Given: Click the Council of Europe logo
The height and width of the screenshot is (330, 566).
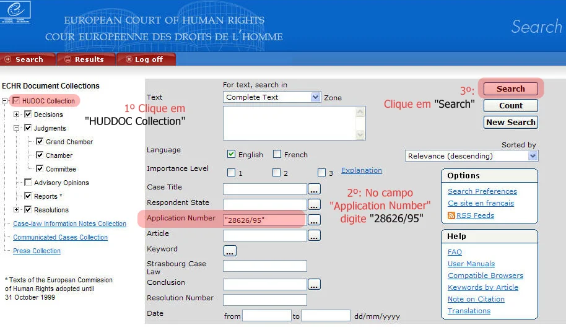Looking at the screenshot, I should [x=15, y=12].
